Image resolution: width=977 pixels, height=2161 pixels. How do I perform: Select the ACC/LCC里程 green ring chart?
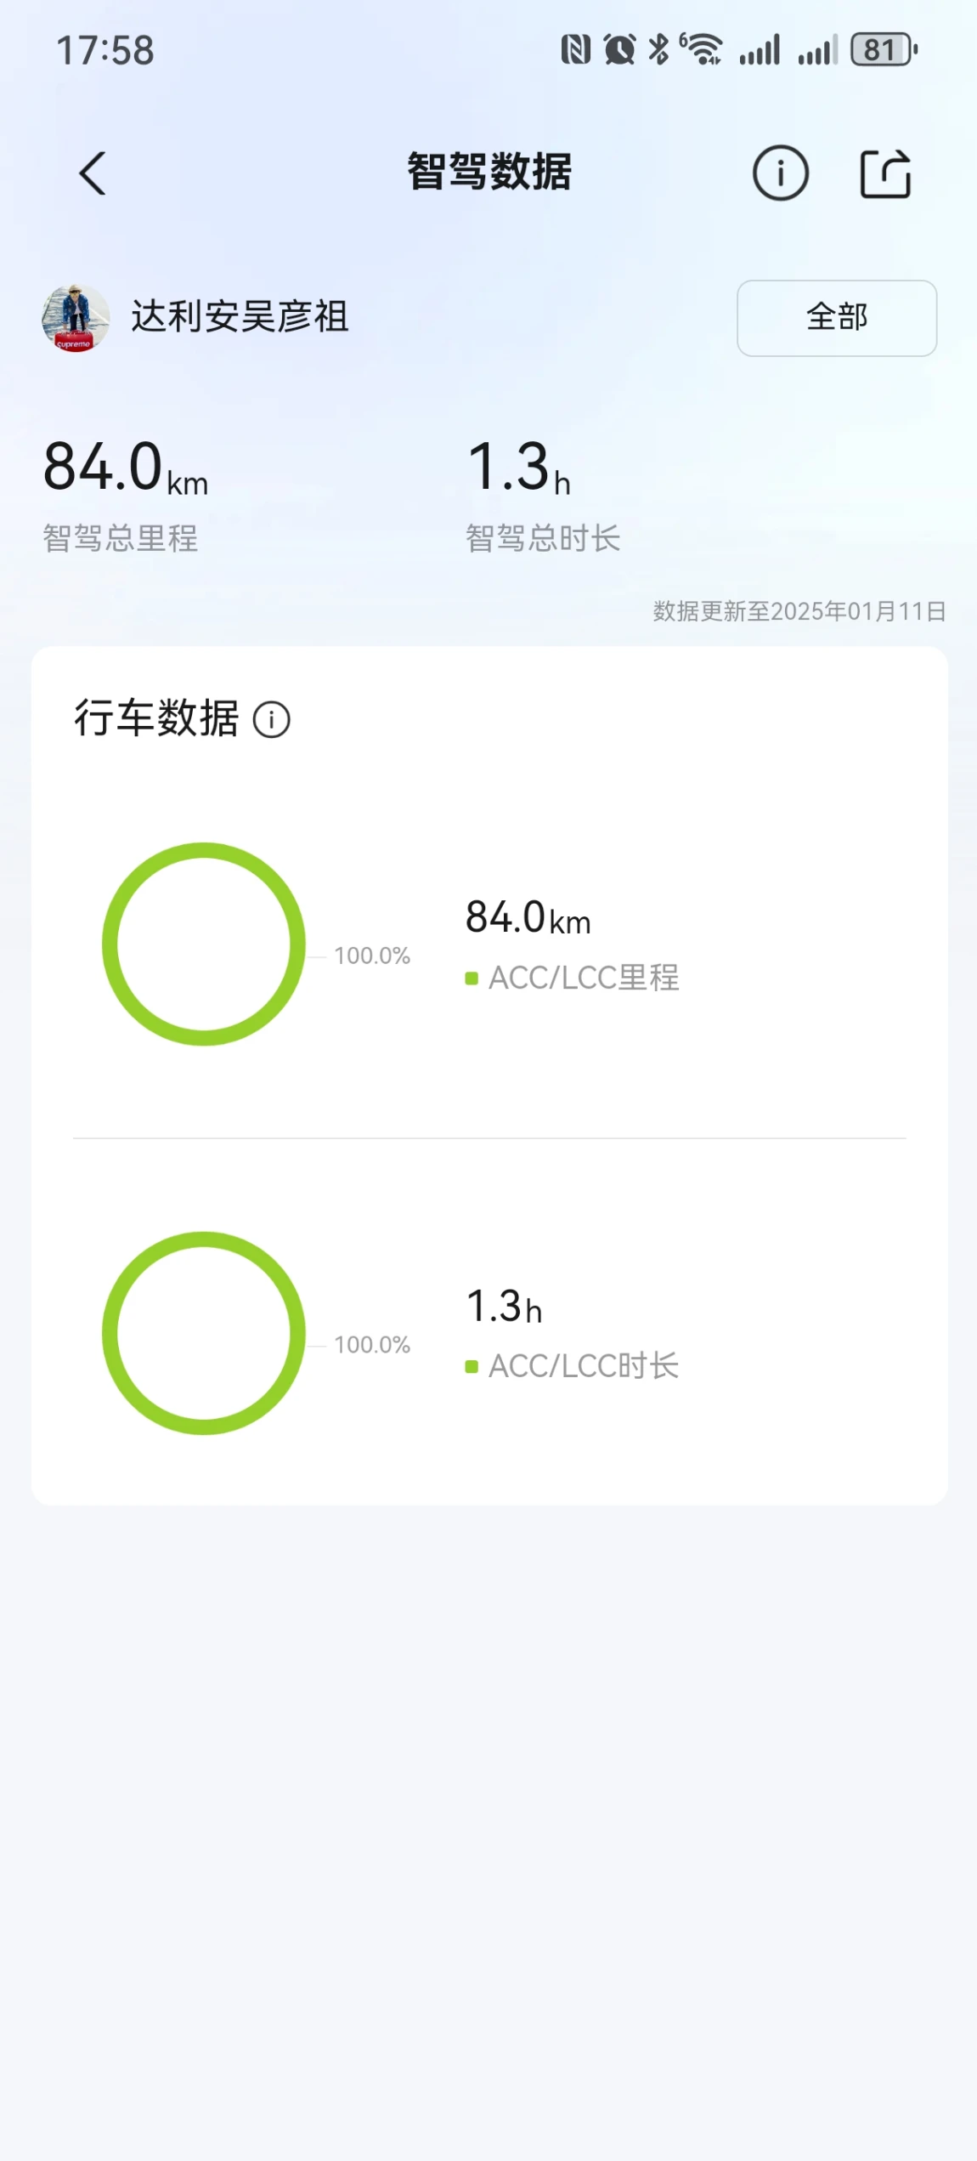pyautogui.click(x=204, y=944)
